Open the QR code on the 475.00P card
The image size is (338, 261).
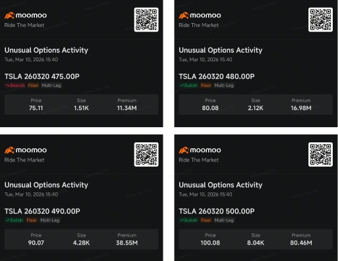point(146,20)
